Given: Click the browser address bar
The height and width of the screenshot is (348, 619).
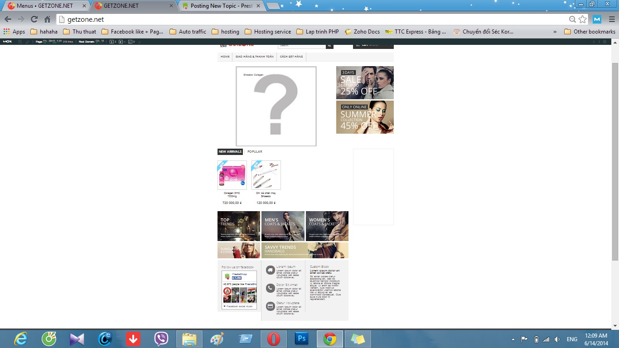Looking at the screenshot, I should (x=313, y=19).
